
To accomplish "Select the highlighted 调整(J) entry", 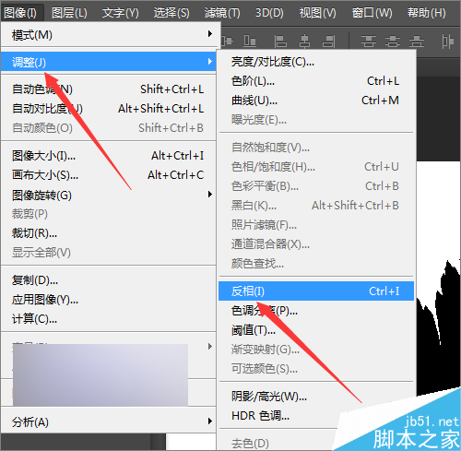I will 109,62.
